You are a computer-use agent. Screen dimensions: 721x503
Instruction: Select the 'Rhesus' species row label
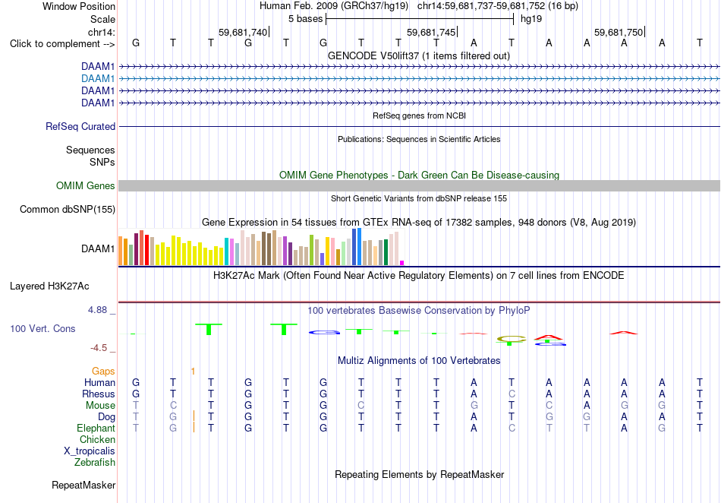click(x=99, y=394)
